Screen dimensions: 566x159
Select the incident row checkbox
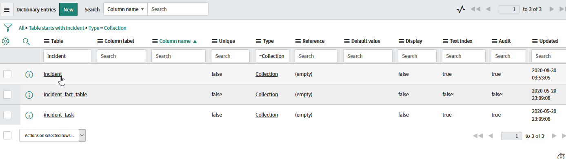pos(7,74)
